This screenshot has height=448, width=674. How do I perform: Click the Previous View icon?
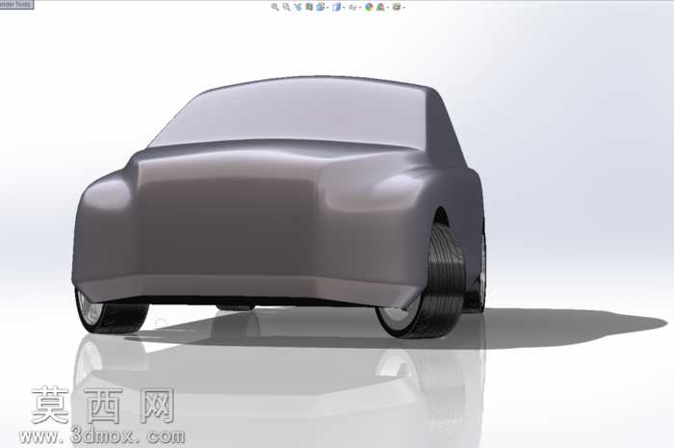click(x=298, y=7)
